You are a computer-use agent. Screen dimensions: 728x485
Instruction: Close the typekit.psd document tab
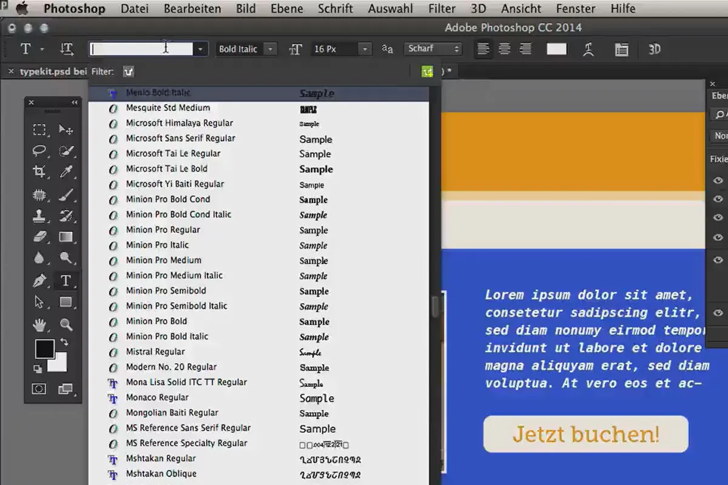11,71
